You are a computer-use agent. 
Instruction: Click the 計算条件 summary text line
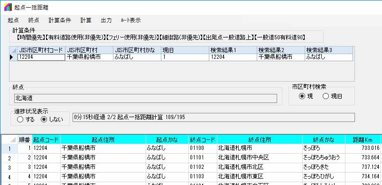161,38
